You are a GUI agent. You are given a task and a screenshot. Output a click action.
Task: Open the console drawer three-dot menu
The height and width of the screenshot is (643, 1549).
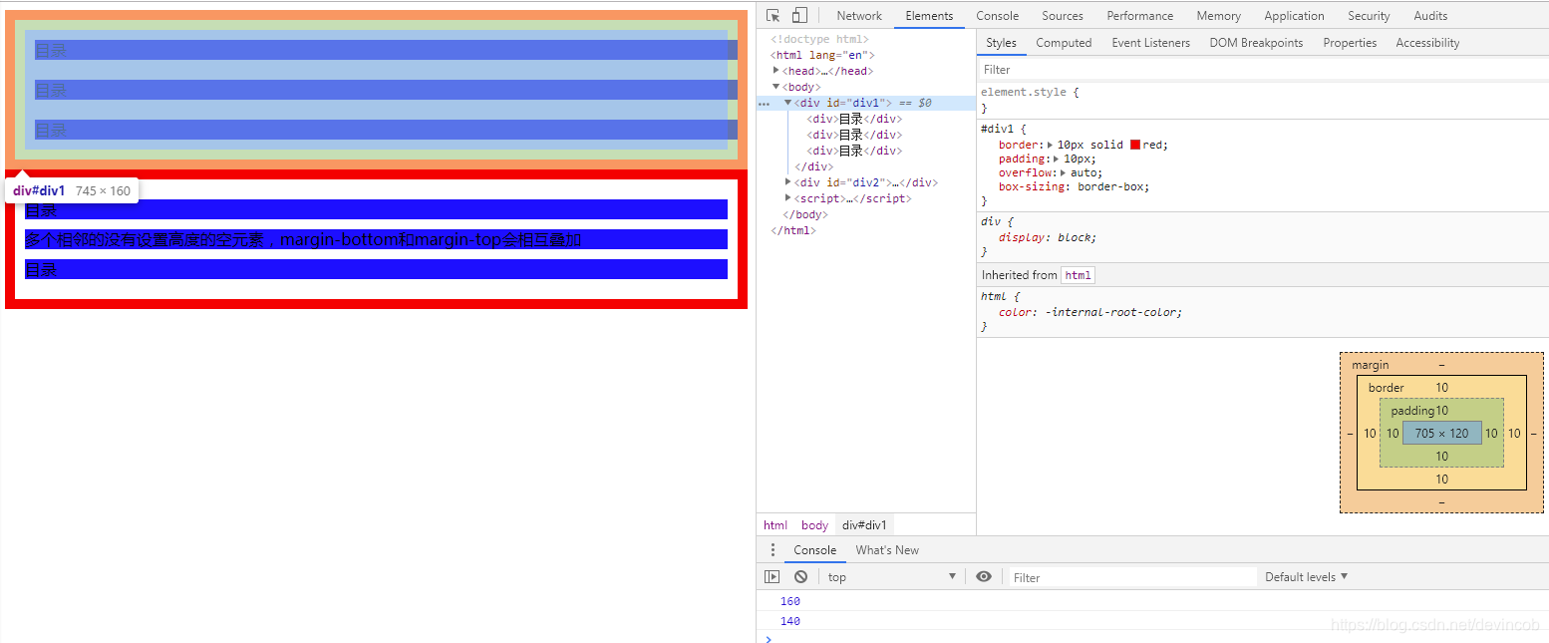[x=772, y=550]
